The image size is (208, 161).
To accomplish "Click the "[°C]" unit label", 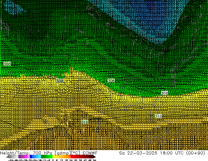I will coord(75,153).
